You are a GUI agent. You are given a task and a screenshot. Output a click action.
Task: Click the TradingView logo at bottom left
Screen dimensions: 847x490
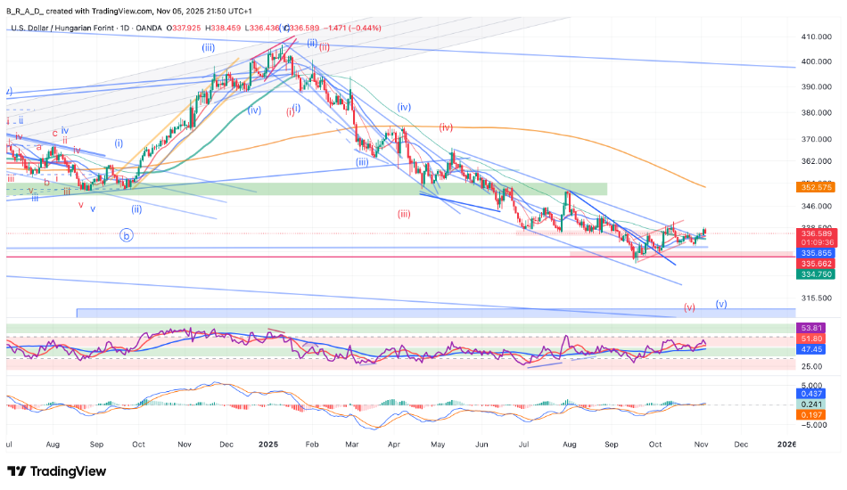click(x=56, y=470)
